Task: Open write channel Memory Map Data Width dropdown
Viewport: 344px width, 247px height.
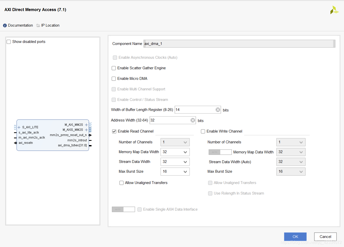Action: coord(291,152)
